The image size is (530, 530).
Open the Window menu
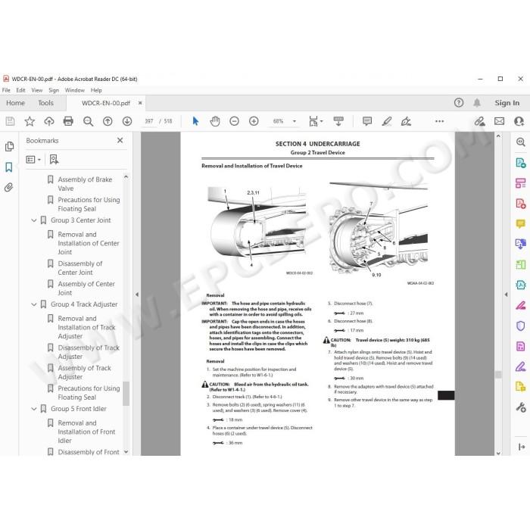click(75, 90)
